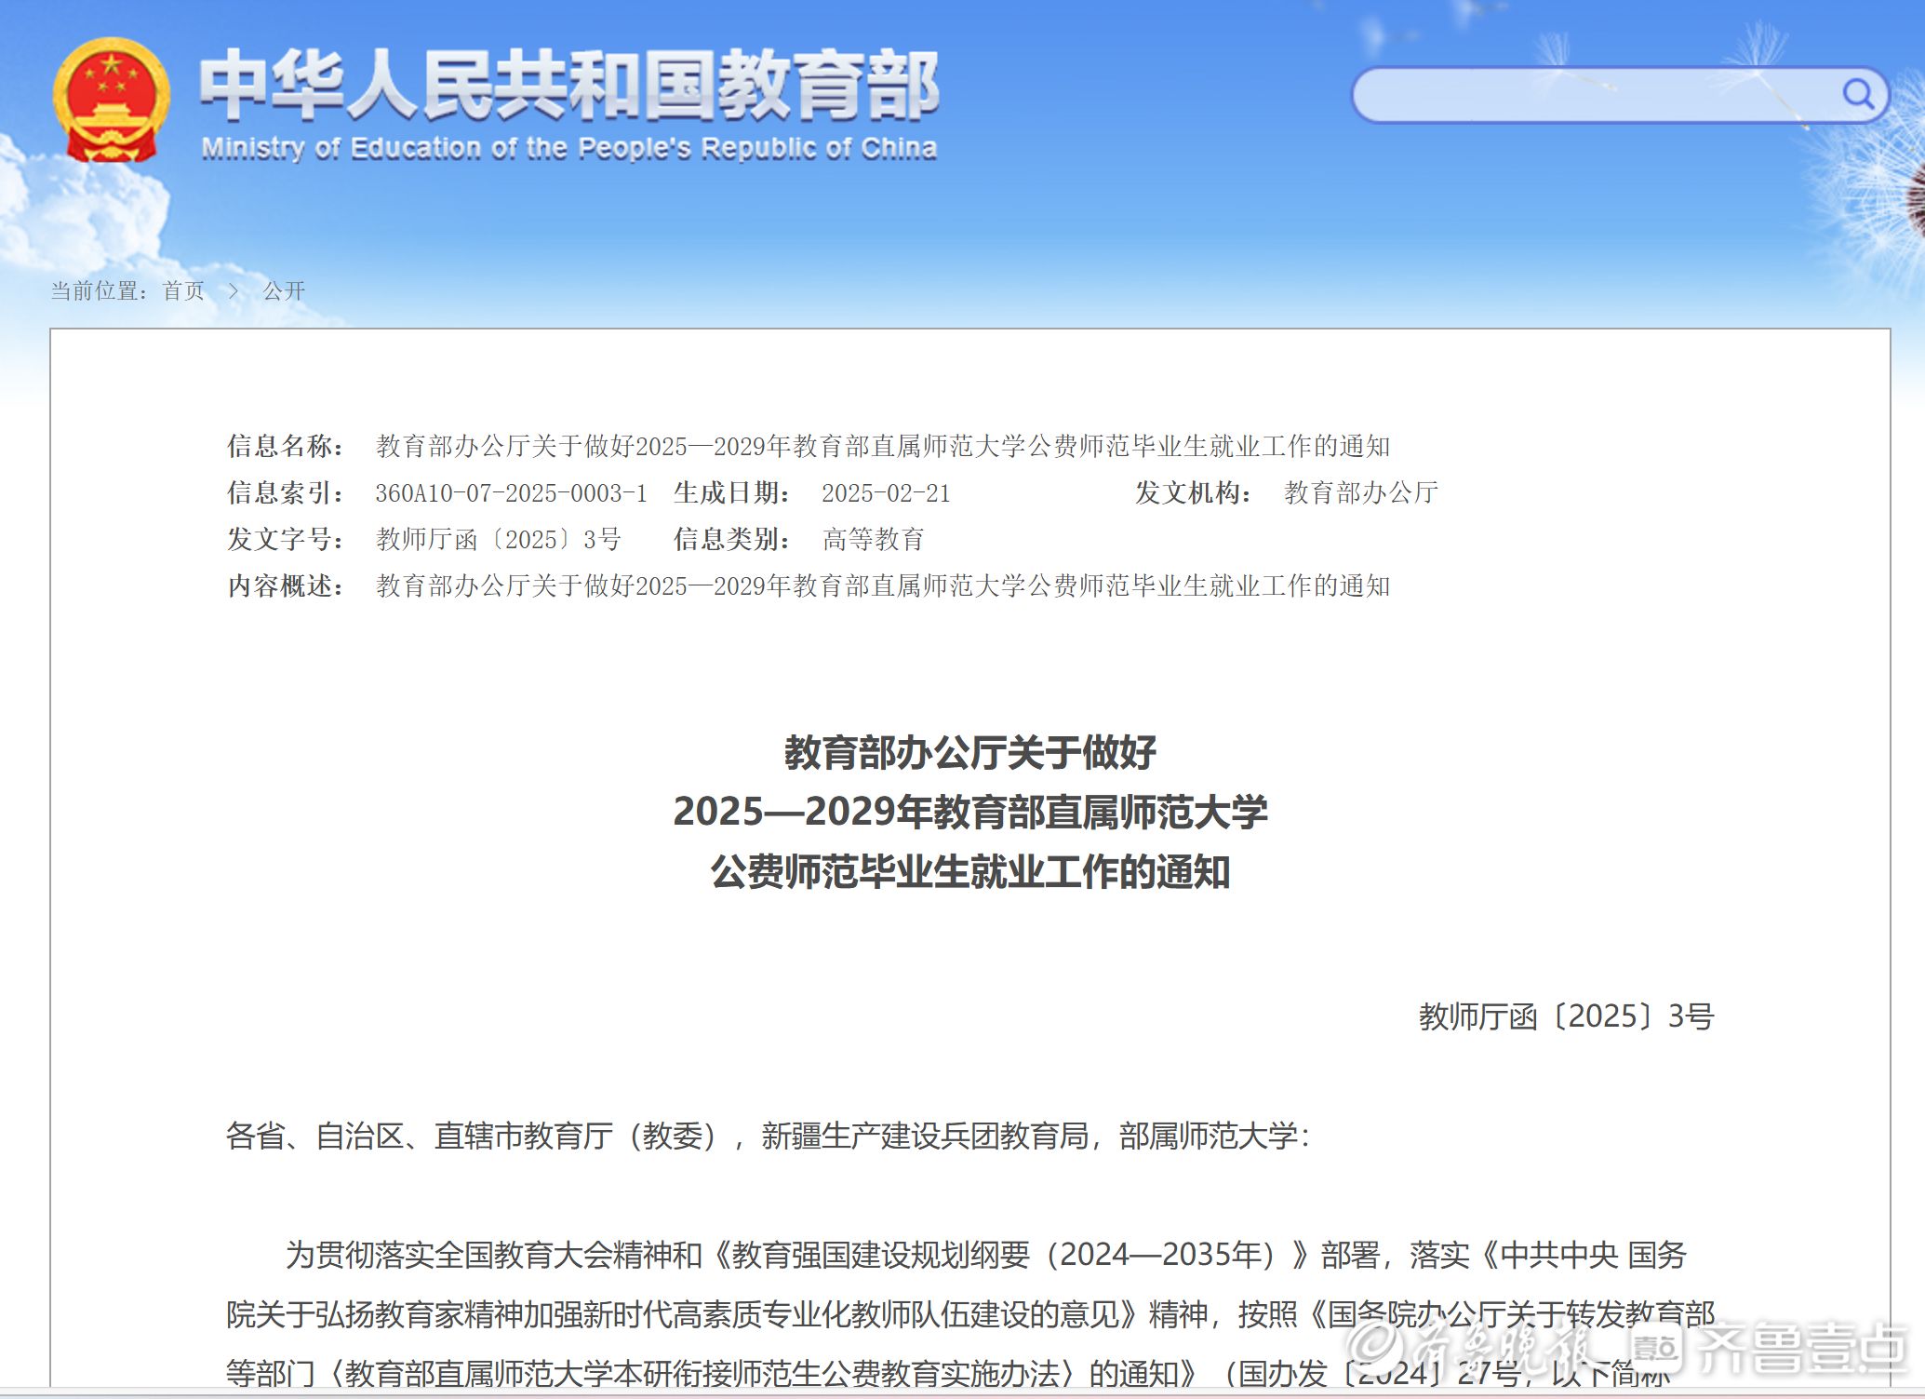Viewport: 1925px width, 1399px height.
Task: Click the magnifying glass search icon
Action: [x=1857, y=94]
